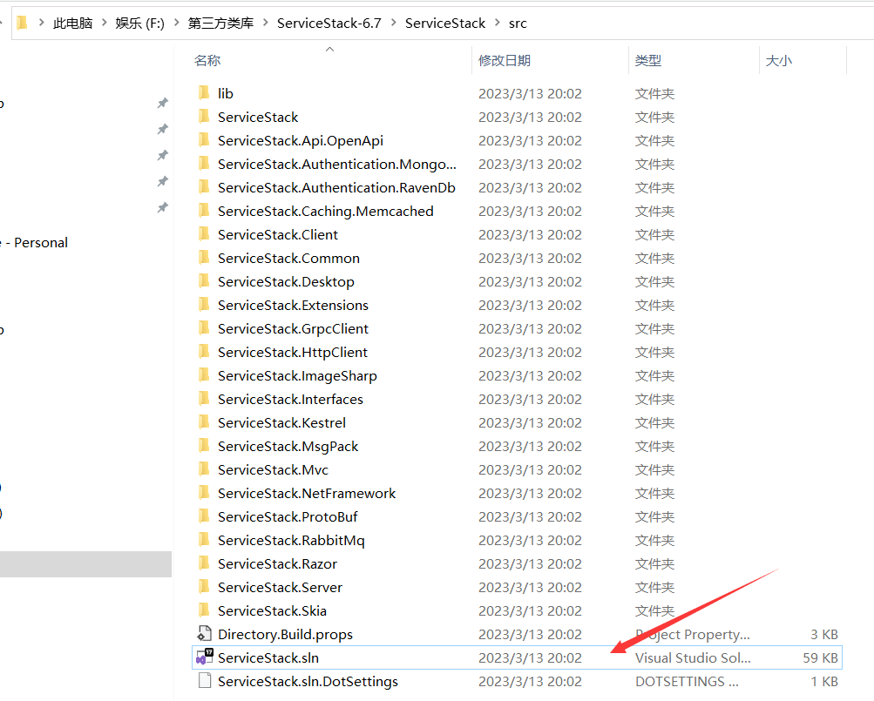Select the ServiceStack.sln file name
The height and width of the screenshot is (701, 874).
tap(268, 657)
